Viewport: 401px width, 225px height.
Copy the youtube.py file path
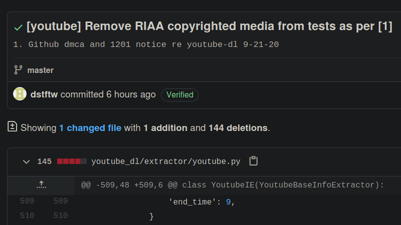pyautogui.click(x=254, y=161)
